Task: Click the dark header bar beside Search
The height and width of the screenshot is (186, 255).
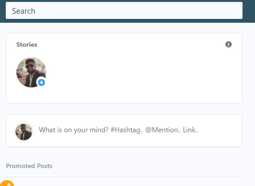Action: click(x=249, y=11)
